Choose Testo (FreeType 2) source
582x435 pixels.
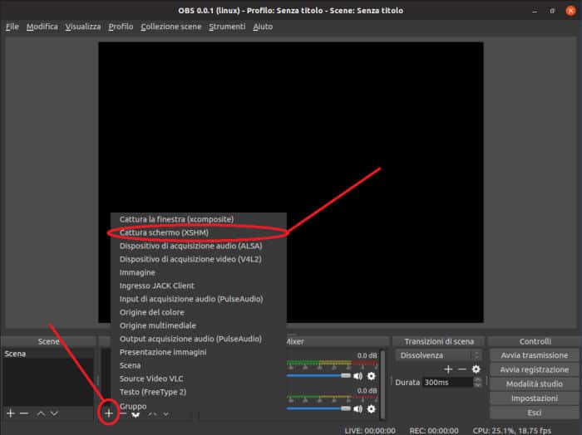coord(199,392)
